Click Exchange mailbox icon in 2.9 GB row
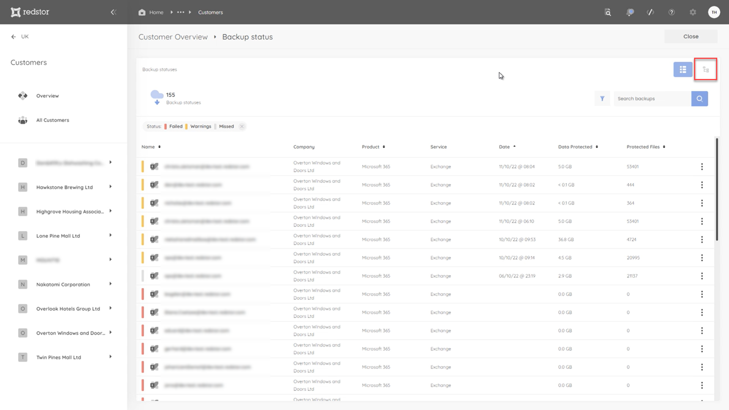 coord(154,276)
